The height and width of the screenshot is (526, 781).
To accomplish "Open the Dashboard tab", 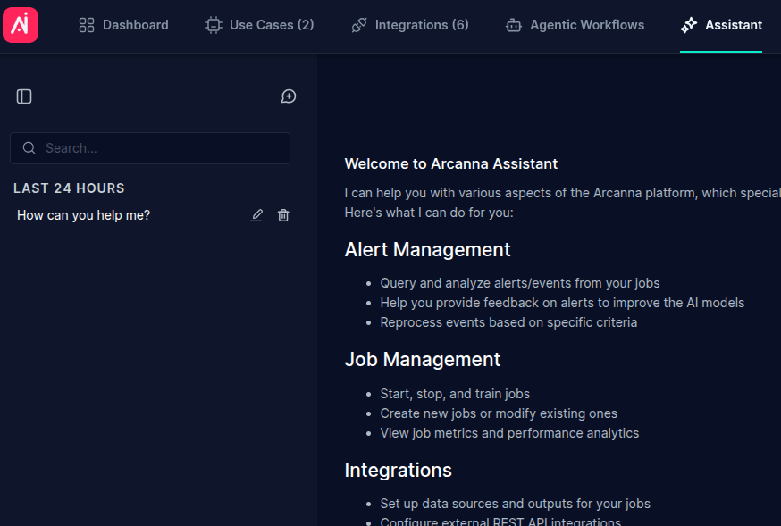I will [x=123, y=25].
